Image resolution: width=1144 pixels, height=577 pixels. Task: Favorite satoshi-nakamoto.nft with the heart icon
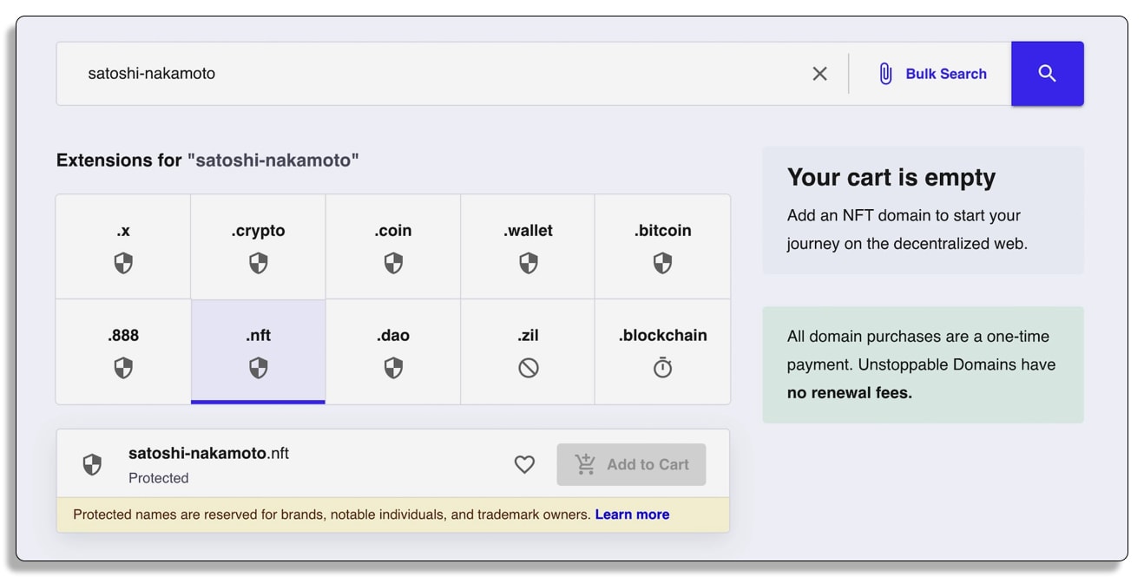(524, 464)
